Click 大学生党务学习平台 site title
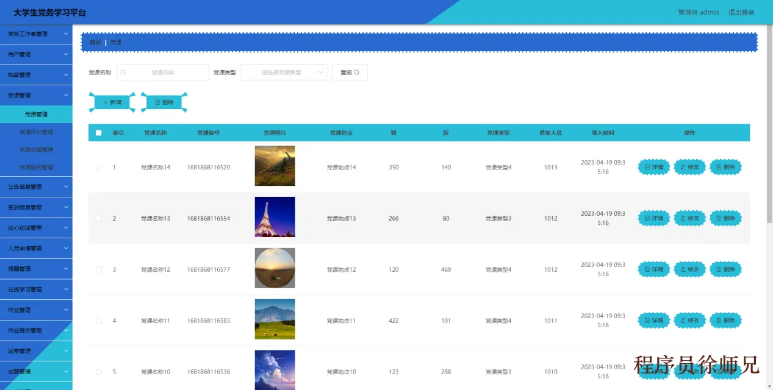The height and width of the screenshot is (390, 773). pos(50,12)
